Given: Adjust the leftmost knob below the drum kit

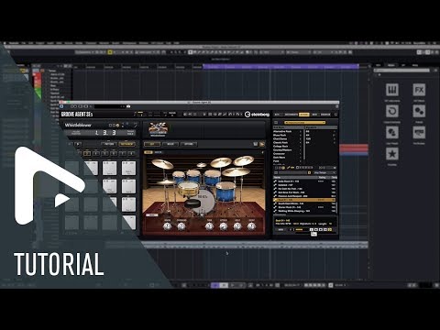Looking at the screenshot, I should point(167,226).
